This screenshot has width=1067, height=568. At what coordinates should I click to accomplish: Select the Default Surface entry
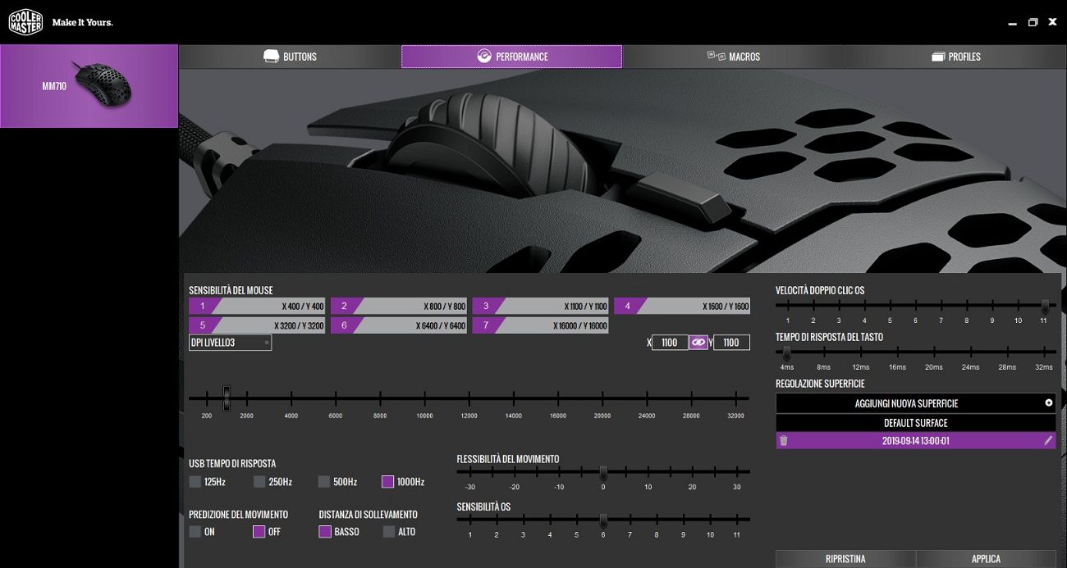click(915, 423)
